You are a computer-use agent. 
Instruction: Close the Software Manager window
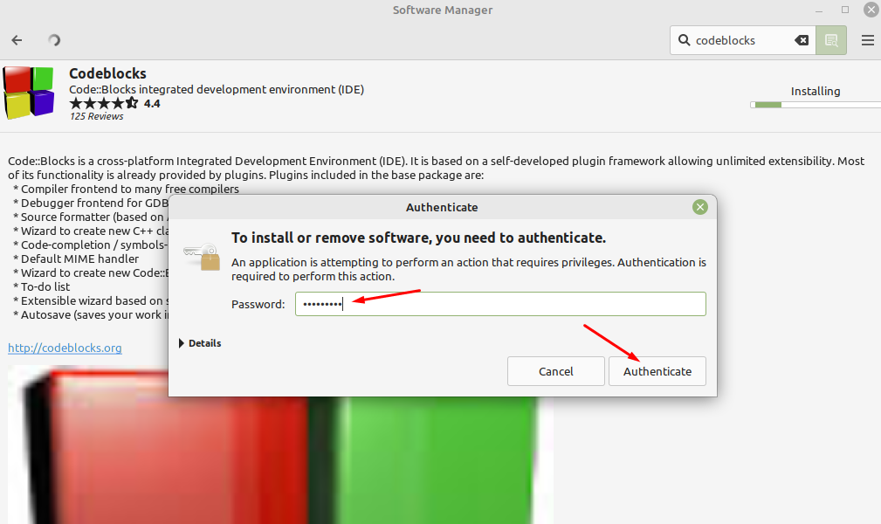pos(871,10)
